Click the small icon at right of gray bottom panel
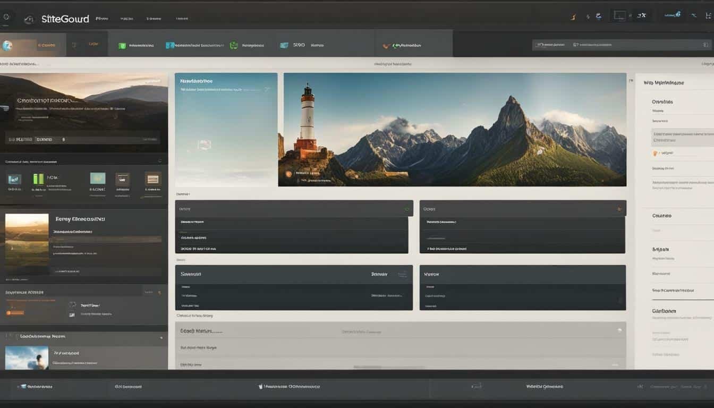The height and width of the screenshot is (408, 714). [619, 330]
